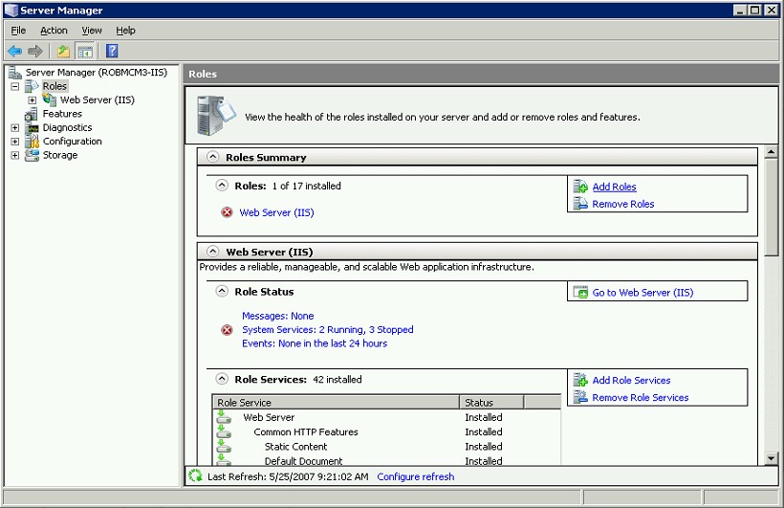Open Events: None in the last 24 hours

click(315, 343)
